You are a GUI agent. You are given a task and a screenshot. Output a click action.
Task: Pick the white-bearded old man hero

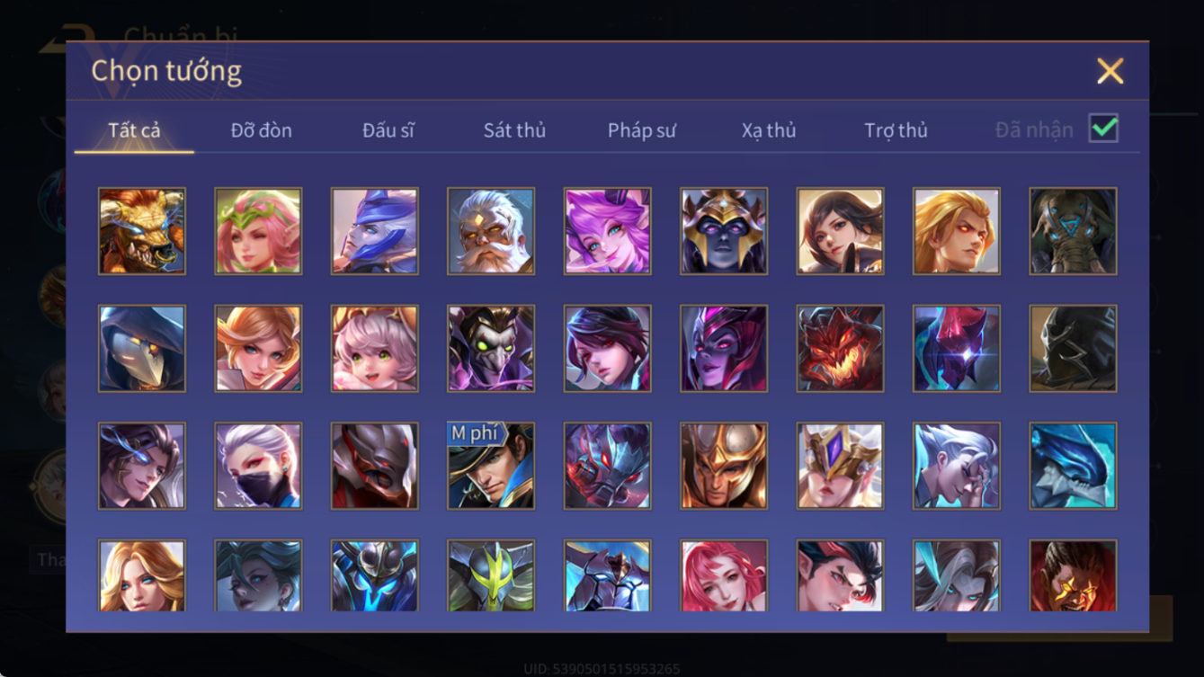[491, 231]
